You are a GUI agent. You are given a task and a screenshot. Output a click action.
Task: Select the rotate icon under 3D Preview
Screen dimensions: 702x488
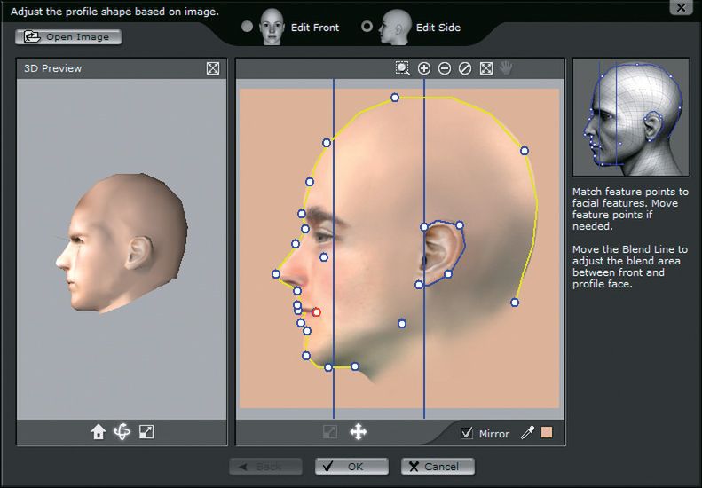(122, 432)
